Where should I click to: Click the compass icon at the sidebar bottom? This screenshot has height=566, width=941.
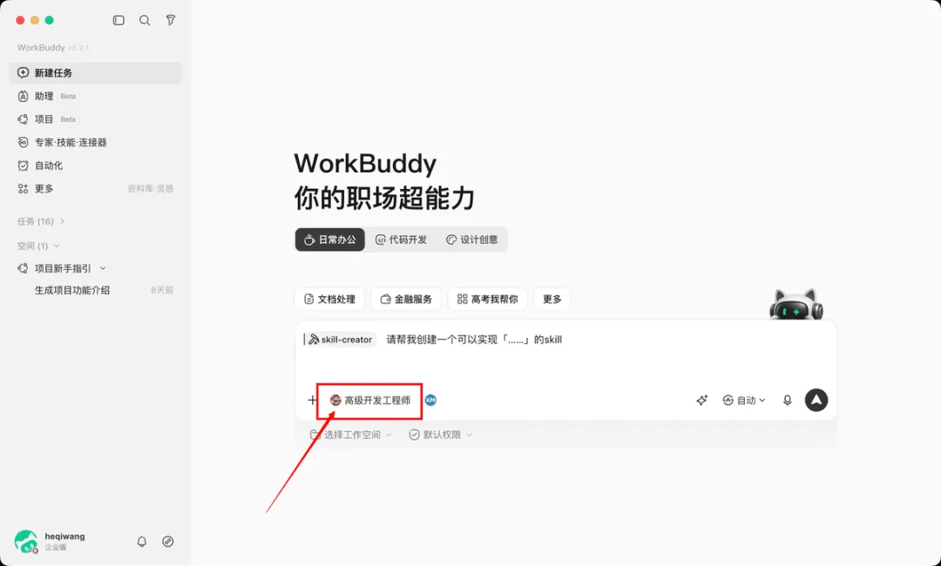pyautogui.click(x=168, y=542)
